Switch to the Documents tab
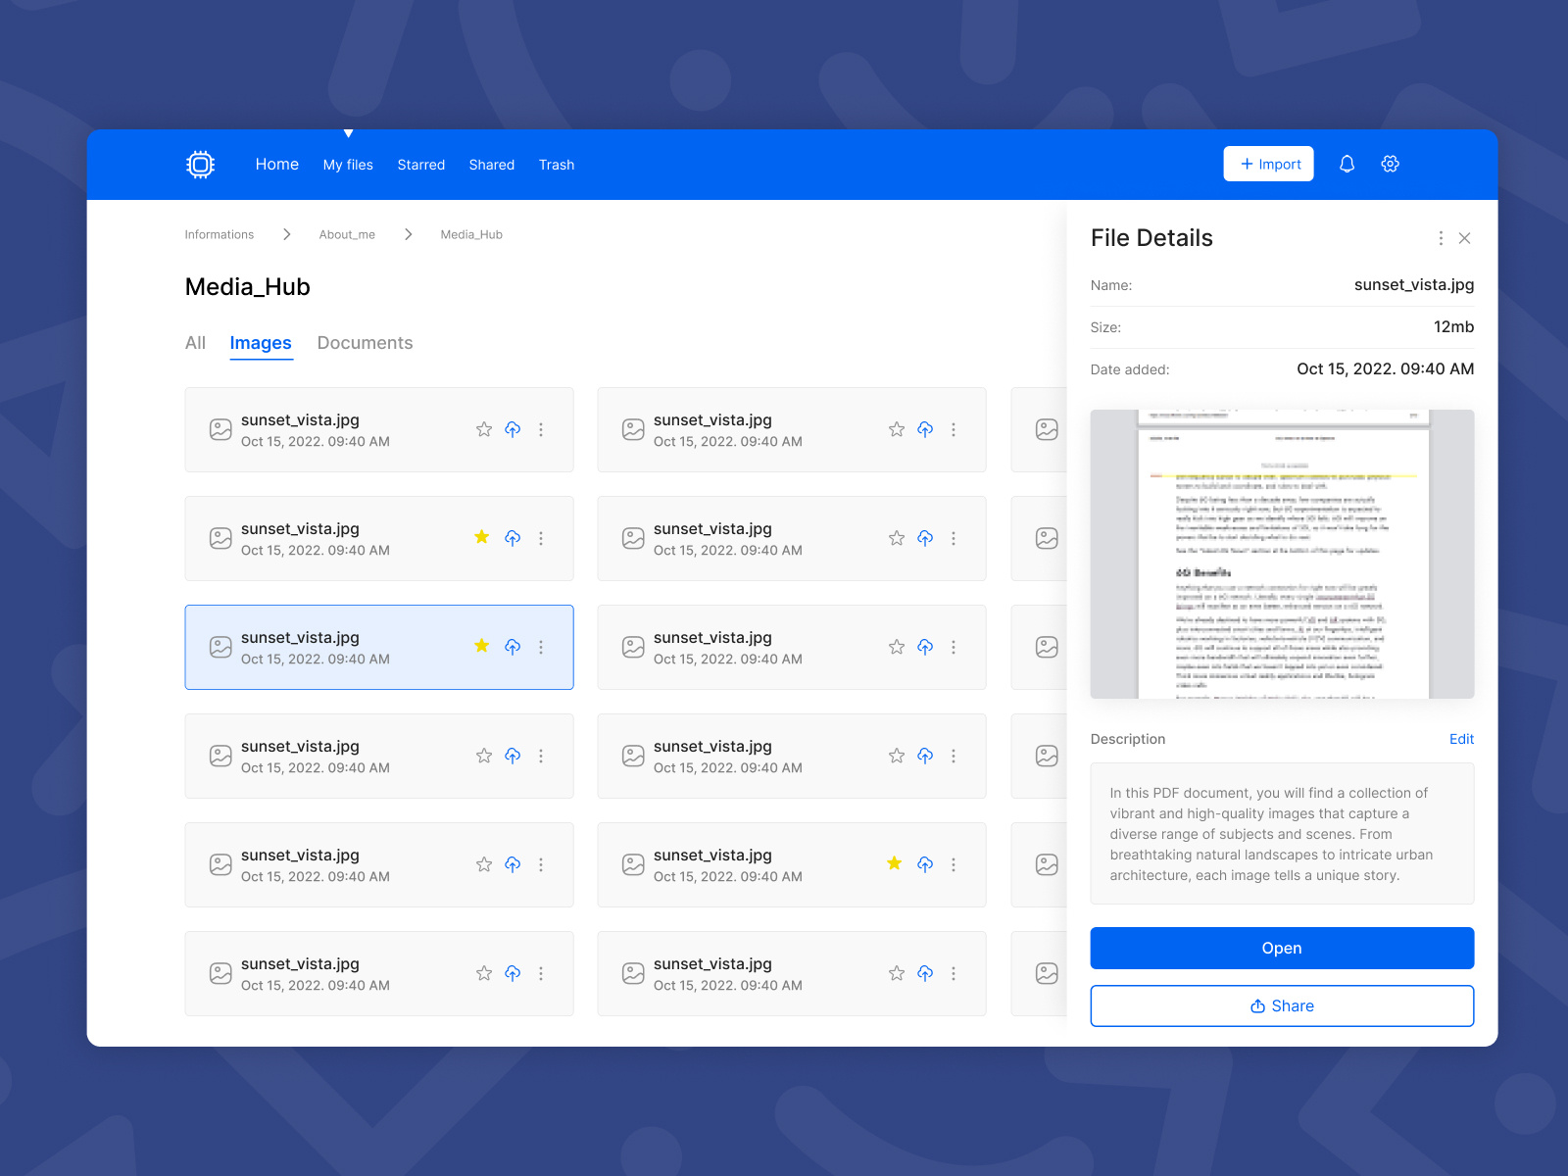Image resolution: width=1568 pixels, height=1176 pixels. tap(365, 342)
